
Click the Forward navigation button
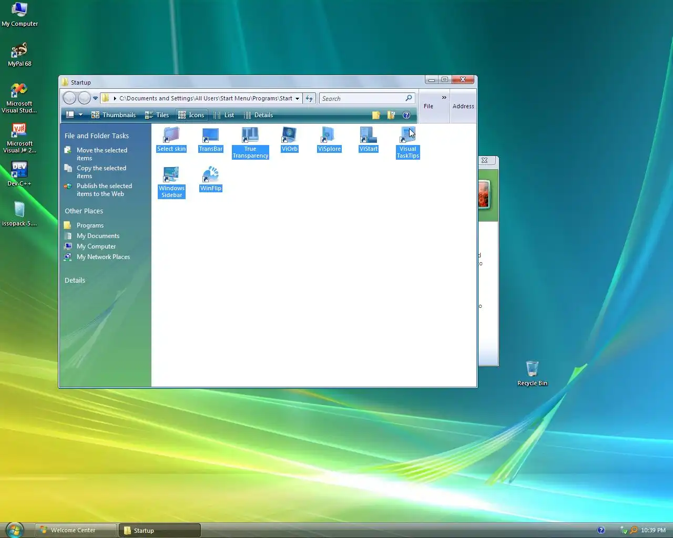[x=84, y=98]
